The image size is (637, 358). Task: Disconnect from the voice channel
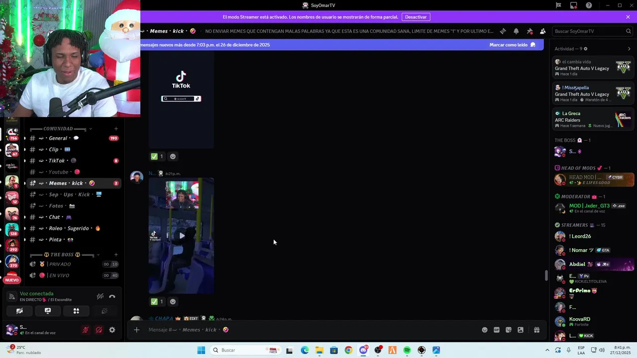tap(112, 296)
